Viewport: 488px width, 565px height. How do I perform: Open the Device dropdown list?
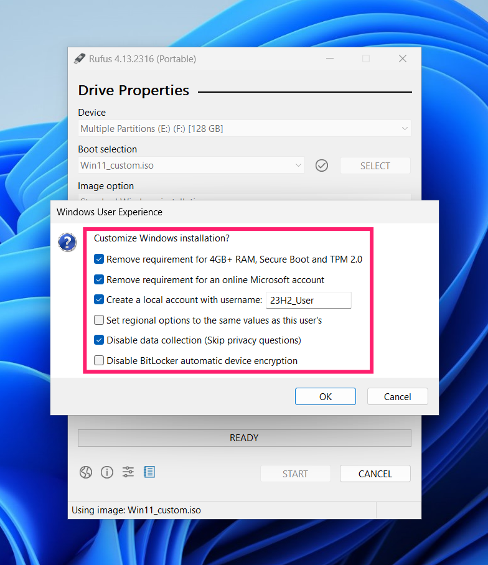(245, 129)
